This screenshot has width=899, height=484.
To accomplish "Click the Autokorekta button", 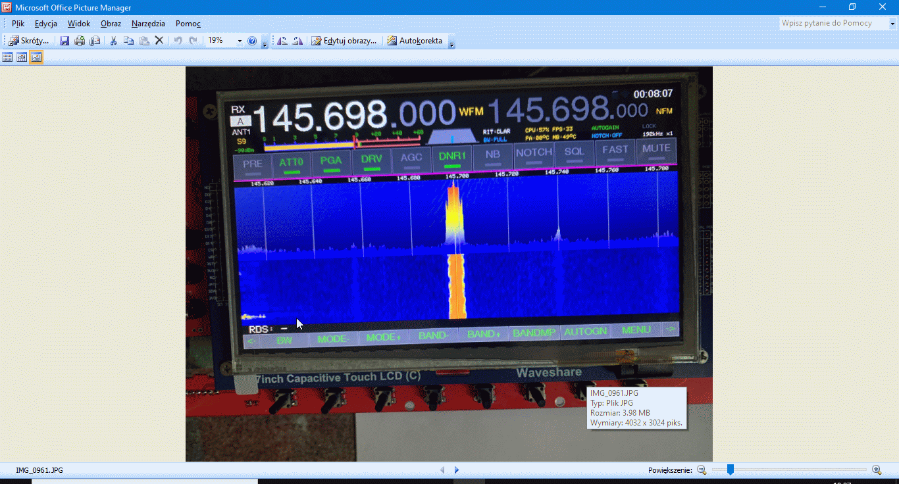I will coord(415,41).
